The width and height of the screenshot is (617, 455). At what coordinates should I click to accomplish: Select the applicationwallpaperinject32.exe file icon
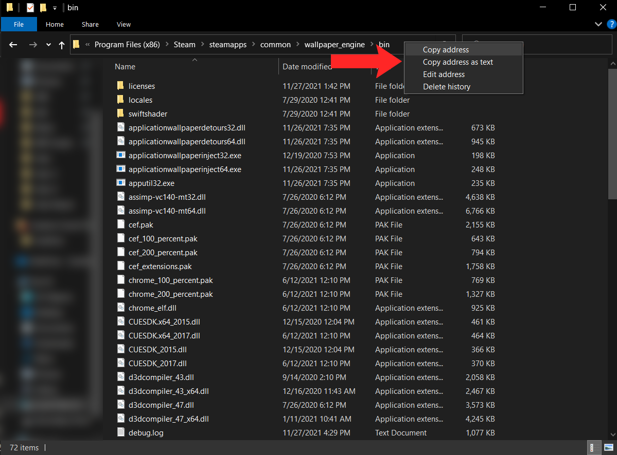(x=121, y=155)
